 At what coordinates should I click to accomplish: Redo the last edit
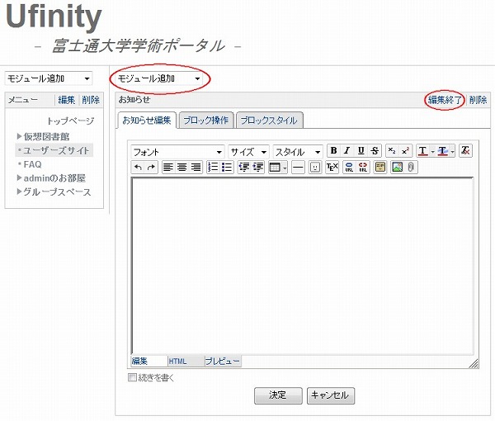[x=151, y=167]
